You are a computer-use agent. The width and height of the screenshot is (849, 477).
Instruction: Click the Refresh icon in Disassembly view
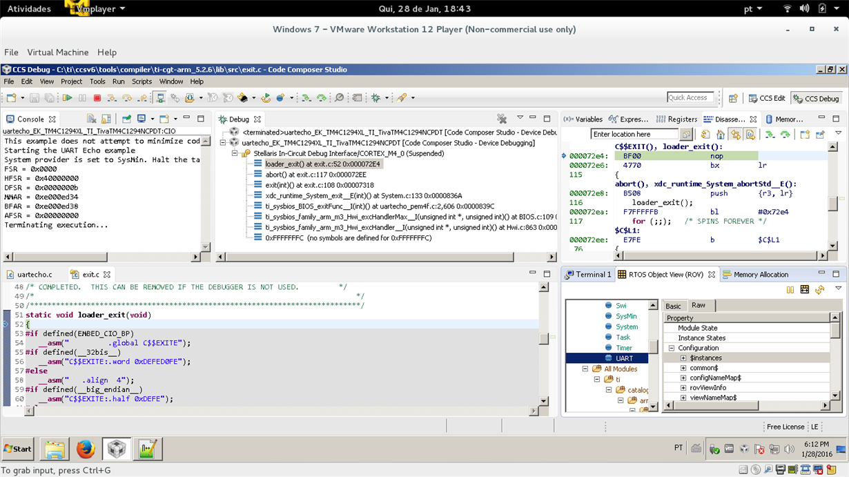point(705,134)
